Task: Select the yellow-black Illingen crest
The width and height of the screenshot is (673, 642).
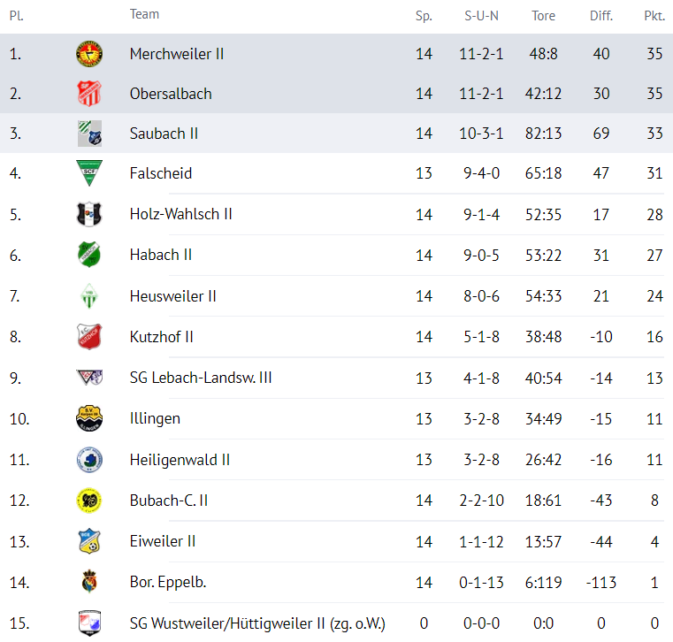Action: 89,418
